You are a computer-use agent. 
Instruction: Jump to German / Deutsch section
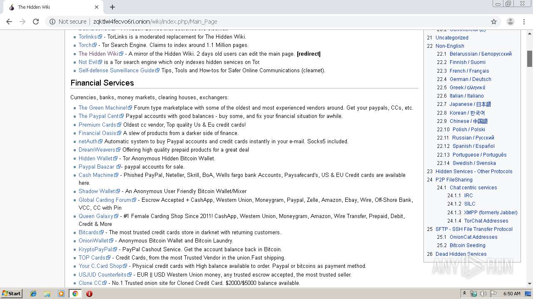[x=470, y=79]
